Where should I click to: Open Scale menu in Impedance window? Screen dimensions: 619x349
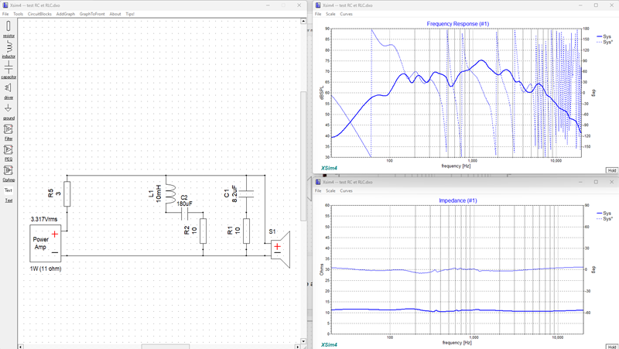pyautogui.click(x=330, y=190)
